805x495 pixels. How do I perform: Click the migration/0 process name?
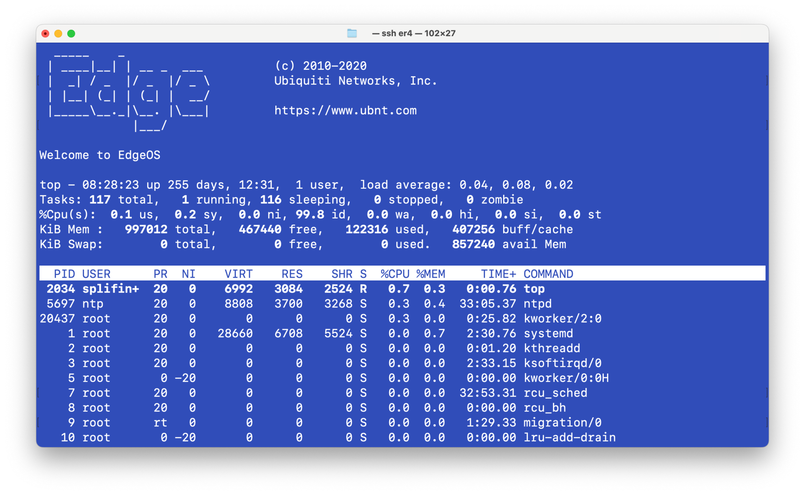tap(562, 423)
